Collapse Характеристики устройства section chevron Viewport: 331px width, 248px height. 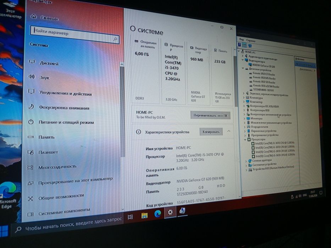click(x=229, y=131)
